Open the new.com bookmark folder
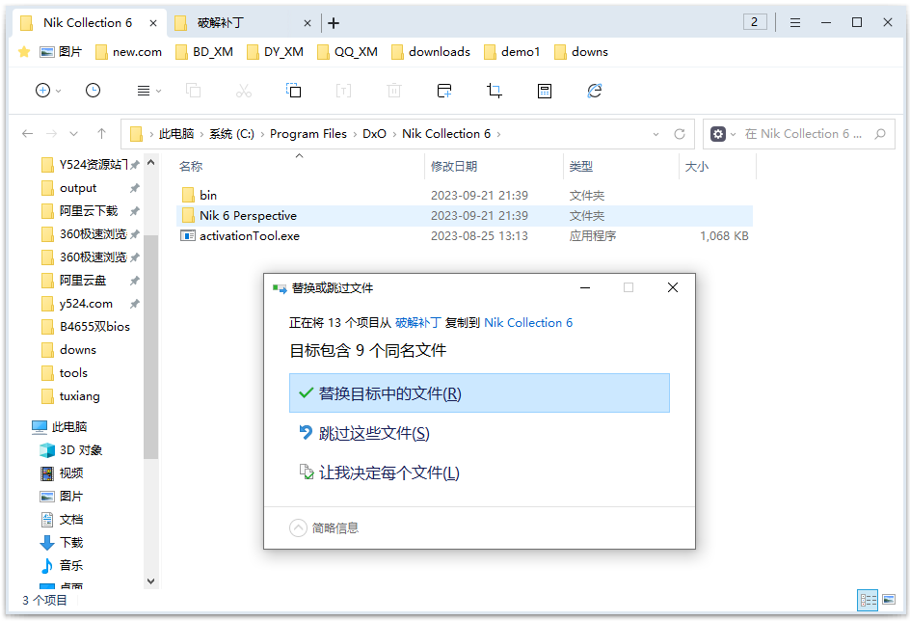Image resolution: width=910 pixels, height=621 pixels. point(128,52)
